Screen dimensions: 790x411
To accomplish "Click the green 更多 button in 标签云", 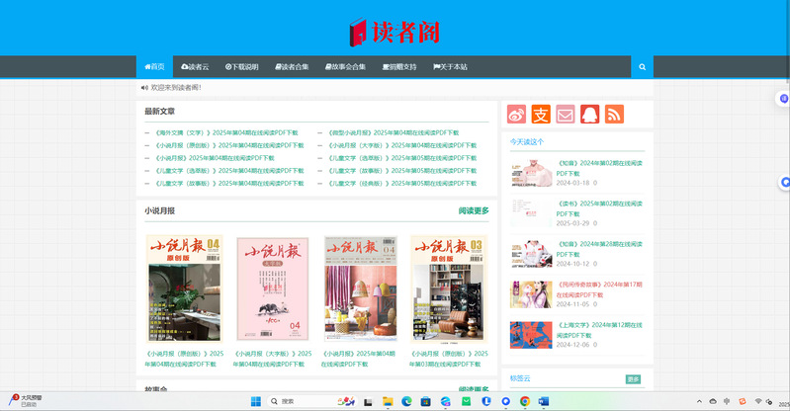I will coord(633,379).
